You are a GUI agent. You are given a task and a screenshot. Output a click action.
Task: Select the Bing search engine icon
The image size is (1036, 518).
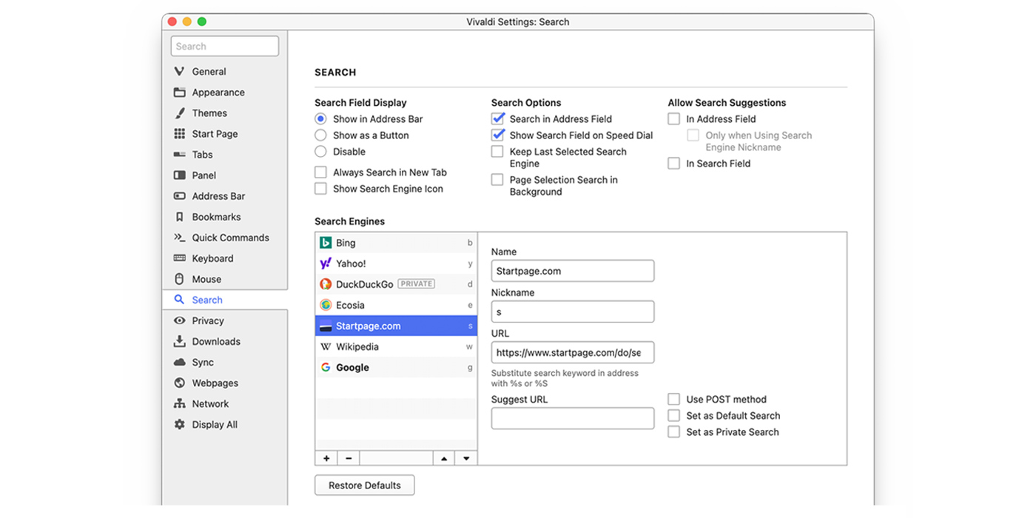pyautogui.click(x=326, y=243)
